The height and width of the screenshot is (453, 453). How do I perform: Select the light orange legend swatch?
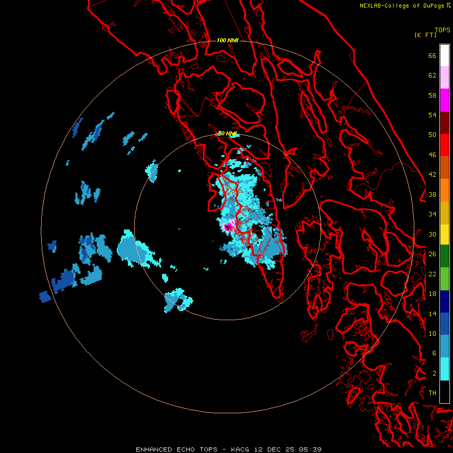pos(444,190)
